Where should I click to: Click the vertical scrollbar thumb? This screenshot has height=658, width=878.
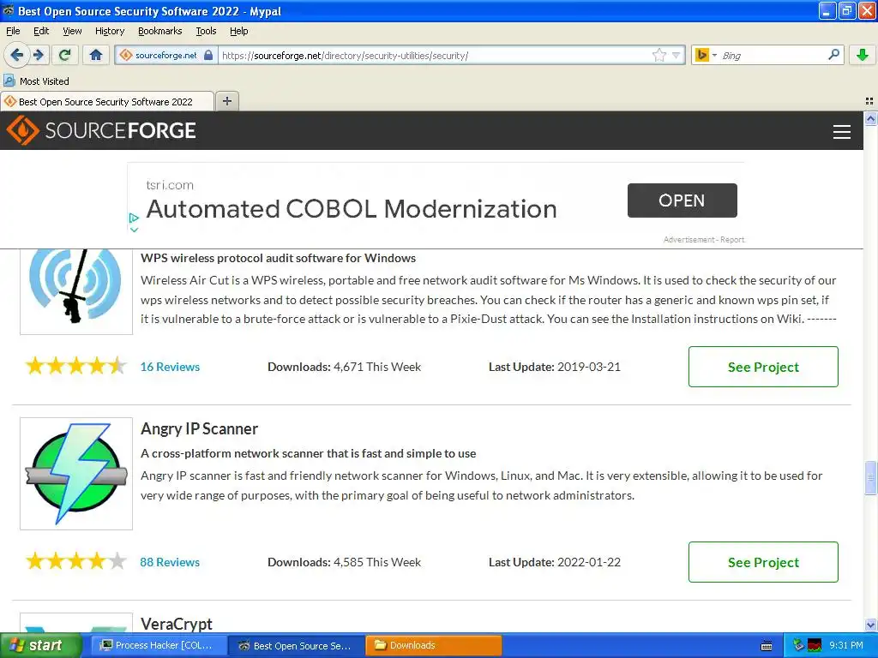tap(870, 477)
